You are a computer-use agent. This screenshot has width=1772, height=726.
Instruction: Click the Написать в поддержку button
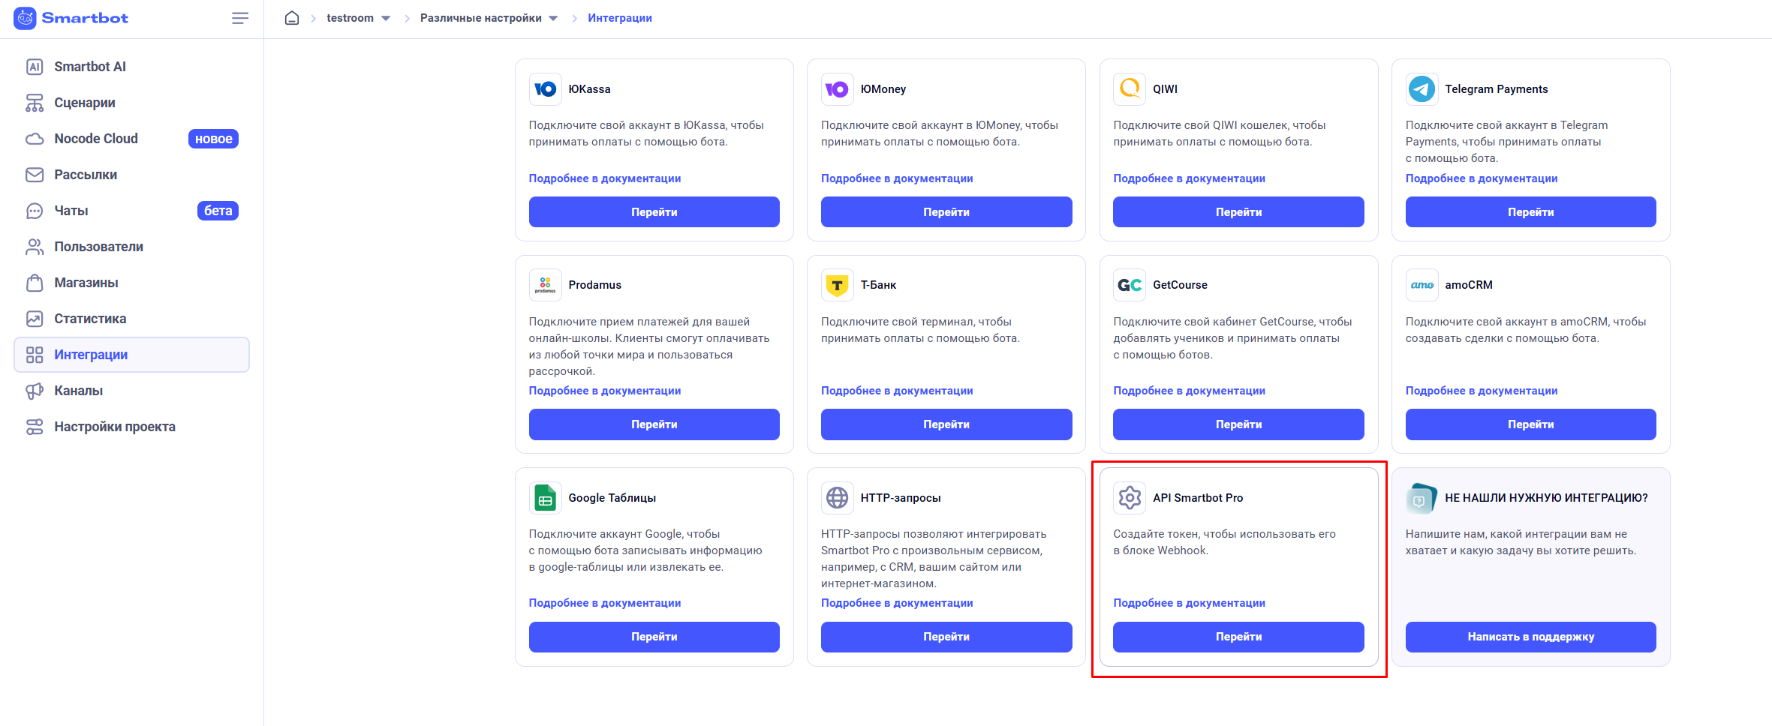point(1530,637)
